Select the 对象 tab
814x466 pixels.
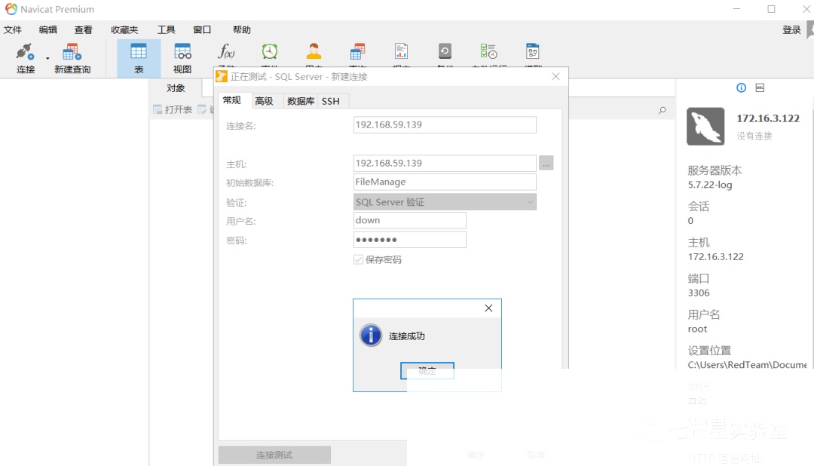pos(176,88)
